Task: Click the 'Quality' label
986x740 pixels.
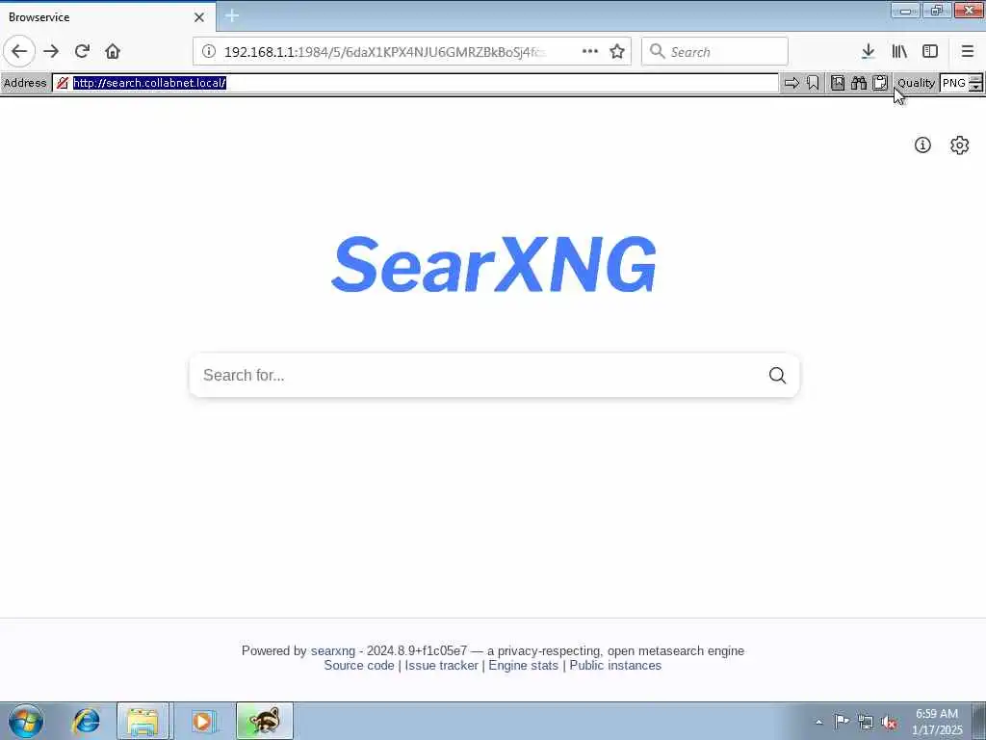Action: 917,83
